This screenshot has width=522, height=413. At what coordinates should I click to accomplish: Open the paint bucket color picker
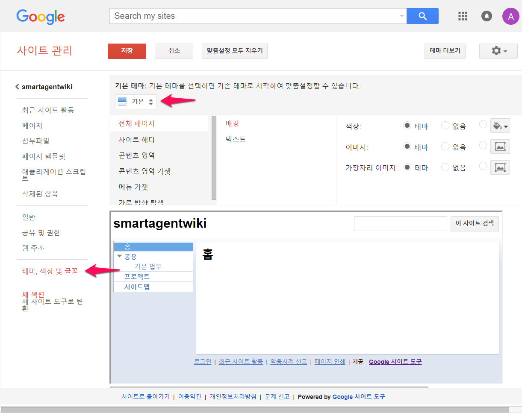(x=500, y=126)
